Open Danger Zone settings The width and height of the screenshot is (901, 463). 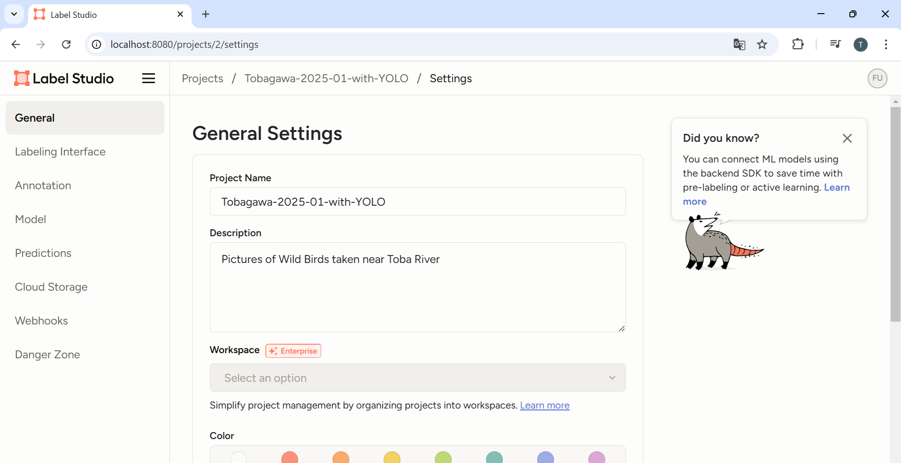pyautogui.click(x=85, y=355)
